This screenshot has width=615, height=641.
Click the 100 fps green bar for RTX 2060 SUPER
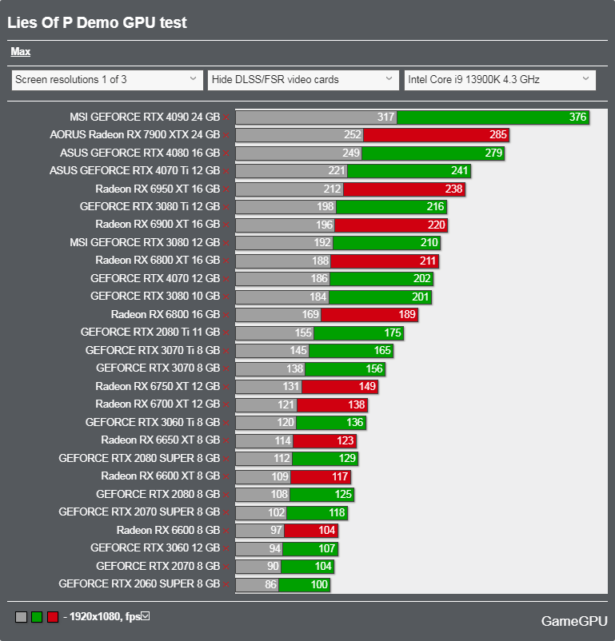tap(304, 584)
